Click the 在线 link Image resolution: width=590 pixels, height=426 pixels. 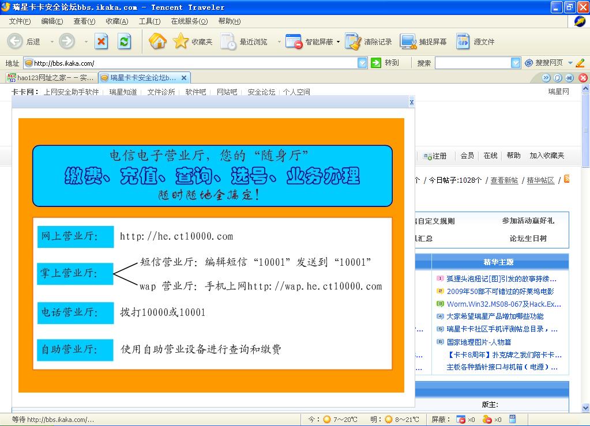pos(490,155)
